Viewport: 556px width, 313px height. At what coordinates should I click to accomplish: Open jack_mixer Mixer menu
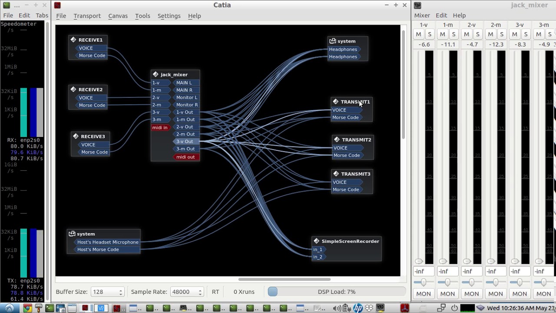tap(422, 15)
